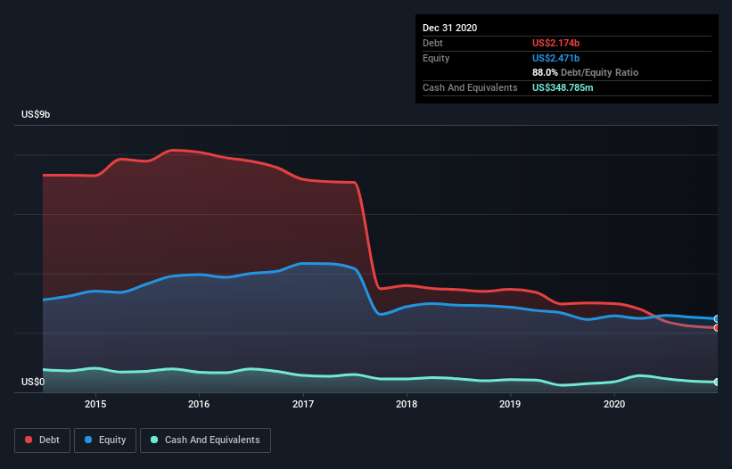732x469 pixels.
Task: Click the US$348.785m cash value
Action: coord(563,87)
